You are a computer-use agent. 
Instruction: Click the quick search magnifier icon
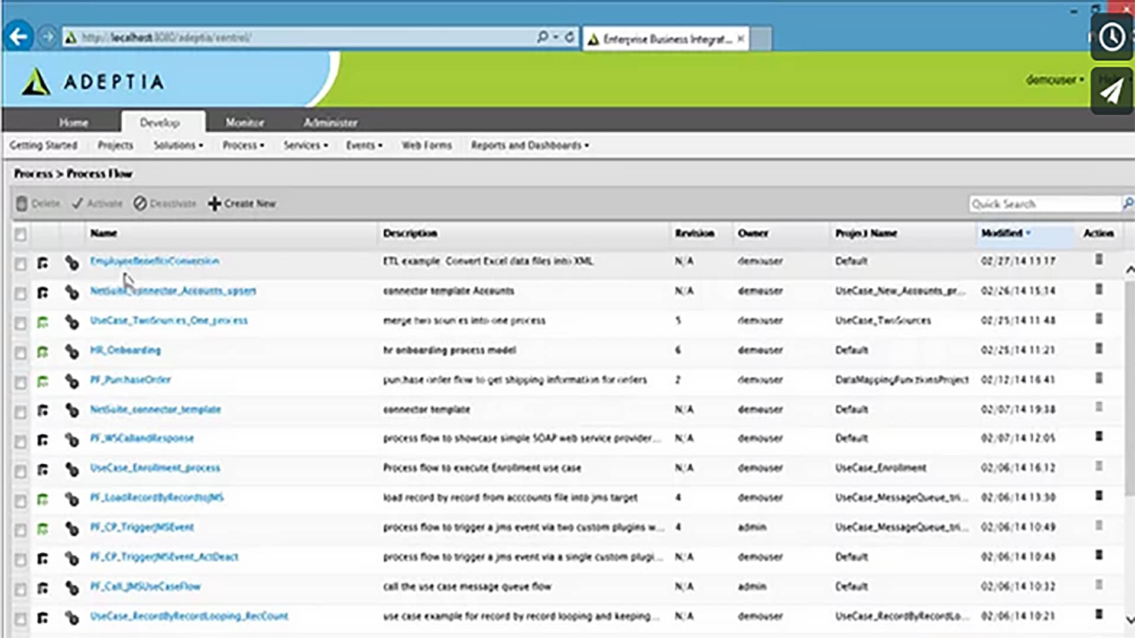1128,203
